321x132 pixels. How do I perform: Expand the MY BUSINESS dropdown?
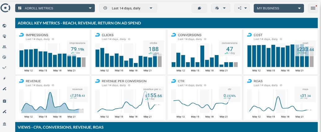(x=279, y=8)
